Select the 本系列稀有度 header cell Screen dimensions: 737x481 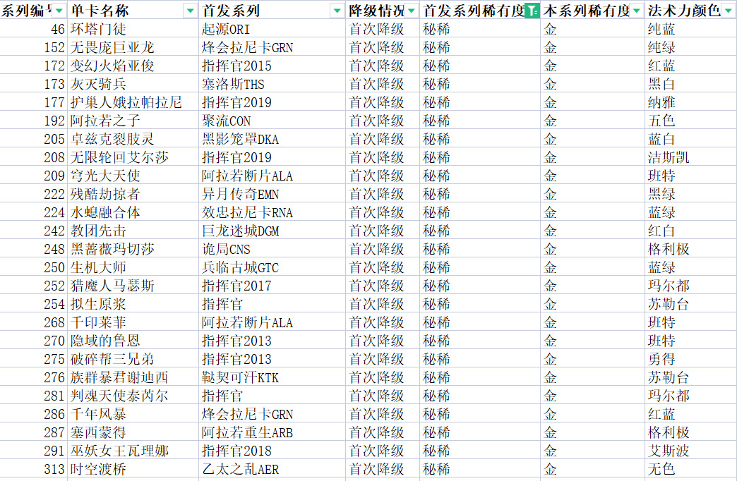593,11
